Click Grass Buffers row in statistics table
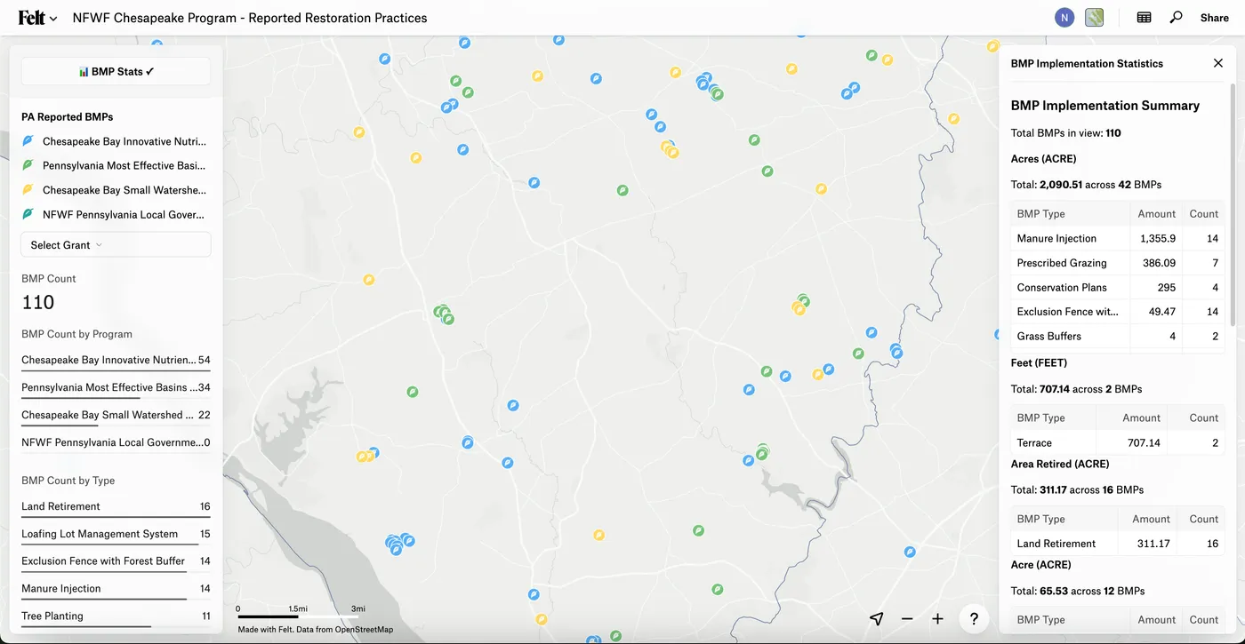Screen dimensions: 1245x644 click(x=1118, y=337)
